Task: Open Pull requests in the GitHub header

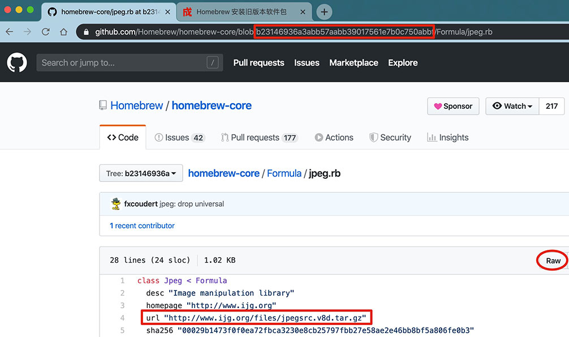Action: (x=258, y=63)
